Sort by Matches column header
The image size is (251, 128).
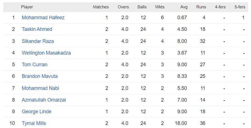pos(101,7)
